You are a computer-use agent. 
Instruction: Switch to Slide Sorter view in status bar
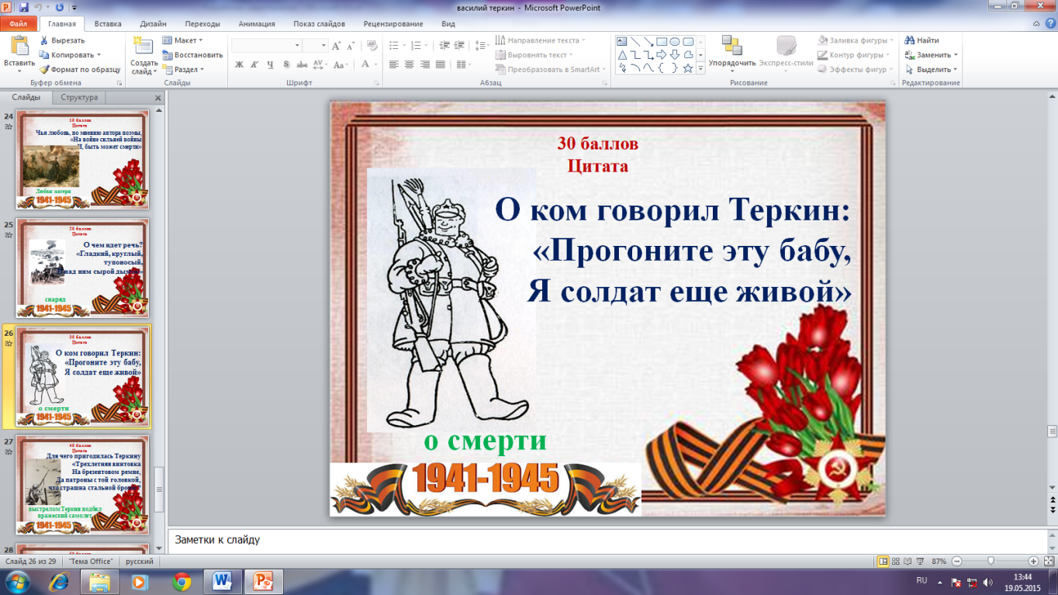pos(897,561)
